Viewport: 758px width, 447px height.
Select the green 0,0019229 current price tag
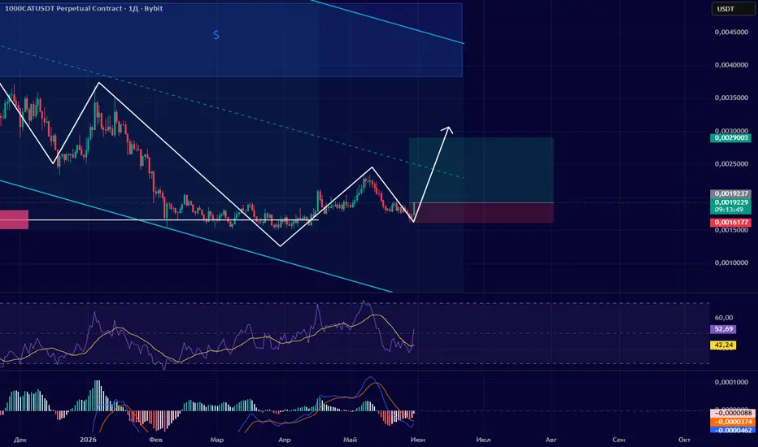(730, 202)
